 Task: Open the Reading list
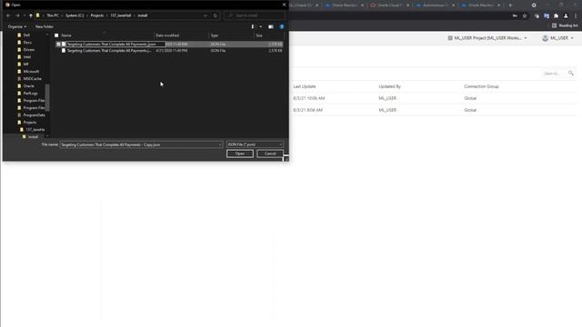pyautogui.click(x=565, y=25)
